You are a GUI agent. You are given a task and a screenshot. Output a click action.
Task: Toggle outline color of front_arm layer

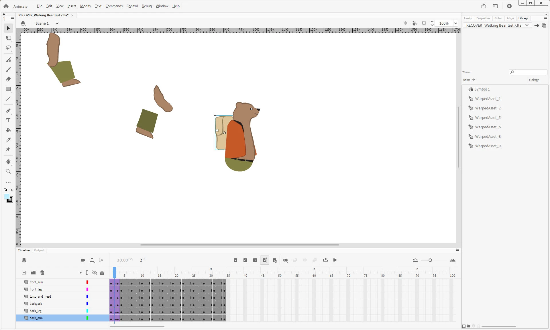pyautogui.click(x=87, y=282)
